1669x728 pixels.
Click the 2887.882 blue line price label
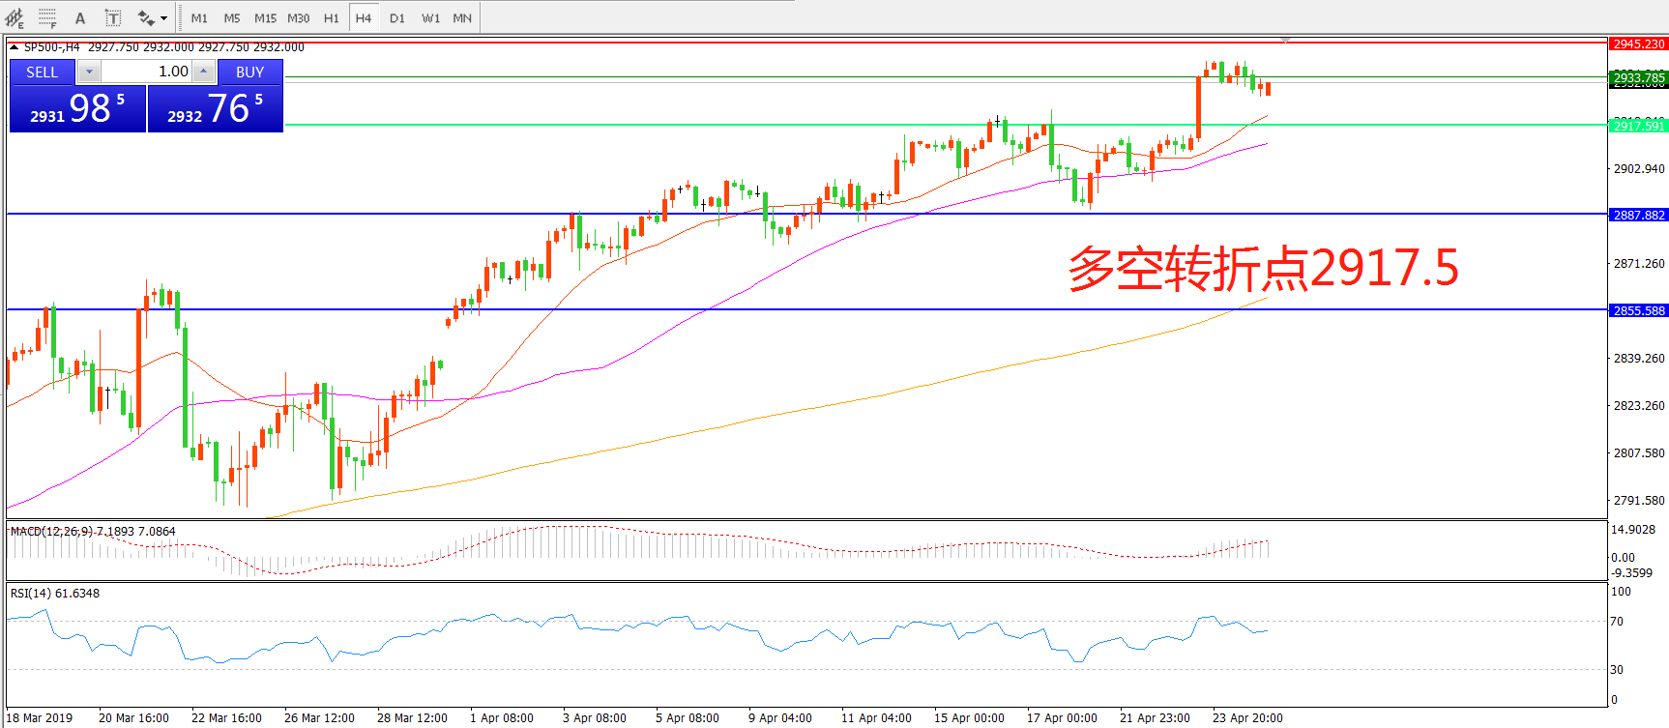1638,215
